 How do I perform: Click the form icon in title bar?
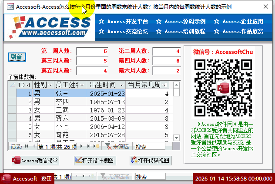click(x=9, y=7)
